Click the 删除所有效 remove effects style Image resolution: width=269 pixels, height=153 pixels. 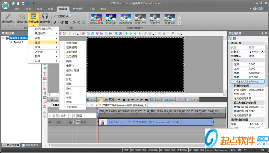[97, 19]
